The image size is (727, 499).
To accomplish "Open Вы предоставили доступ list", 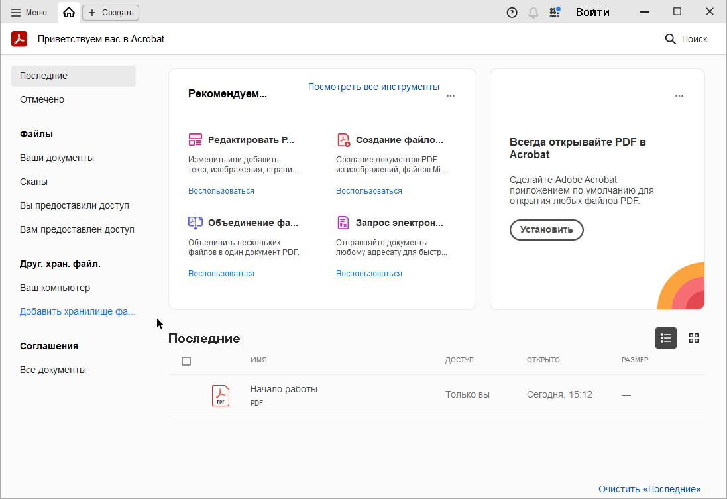I will (74, 206).
